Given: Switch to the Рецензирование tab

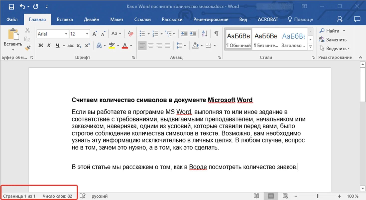Looking at the screenshot, I should (211, 19).
